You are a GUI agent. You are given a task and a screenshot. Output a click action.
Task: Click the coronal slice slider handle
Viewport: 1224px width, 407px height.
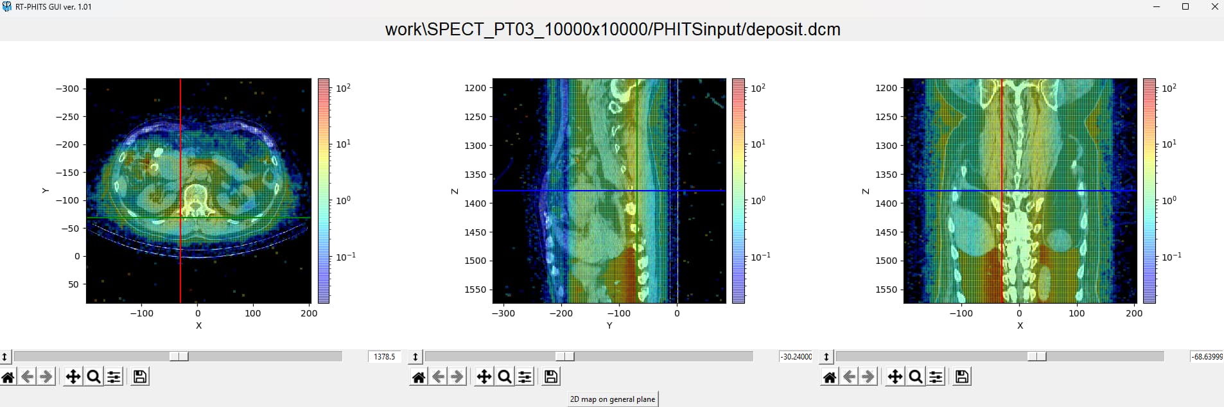1036,356
